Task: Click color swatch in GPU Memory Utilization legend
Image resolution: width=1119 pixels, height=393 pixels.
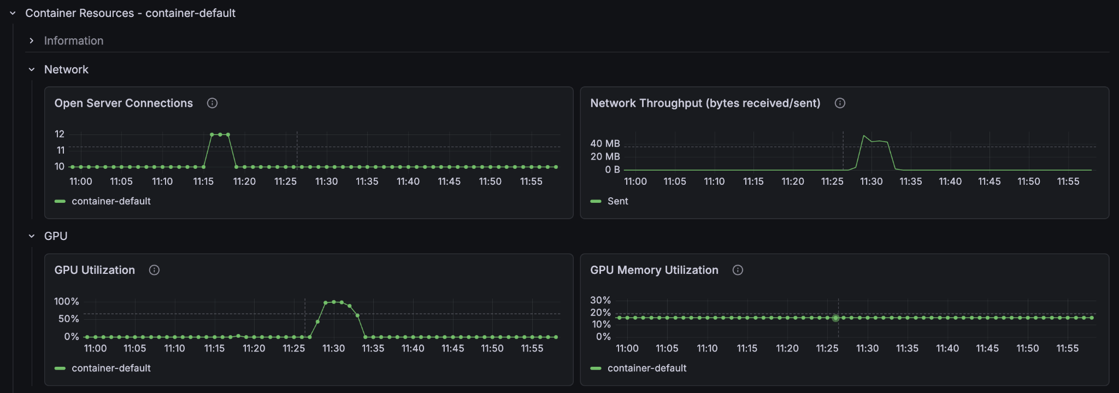Action: click(x=596, y=368)
